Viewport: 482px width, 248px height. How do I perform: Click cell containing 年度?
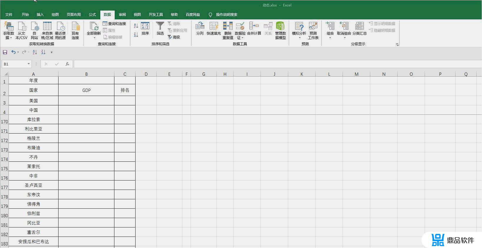(34, 80)
